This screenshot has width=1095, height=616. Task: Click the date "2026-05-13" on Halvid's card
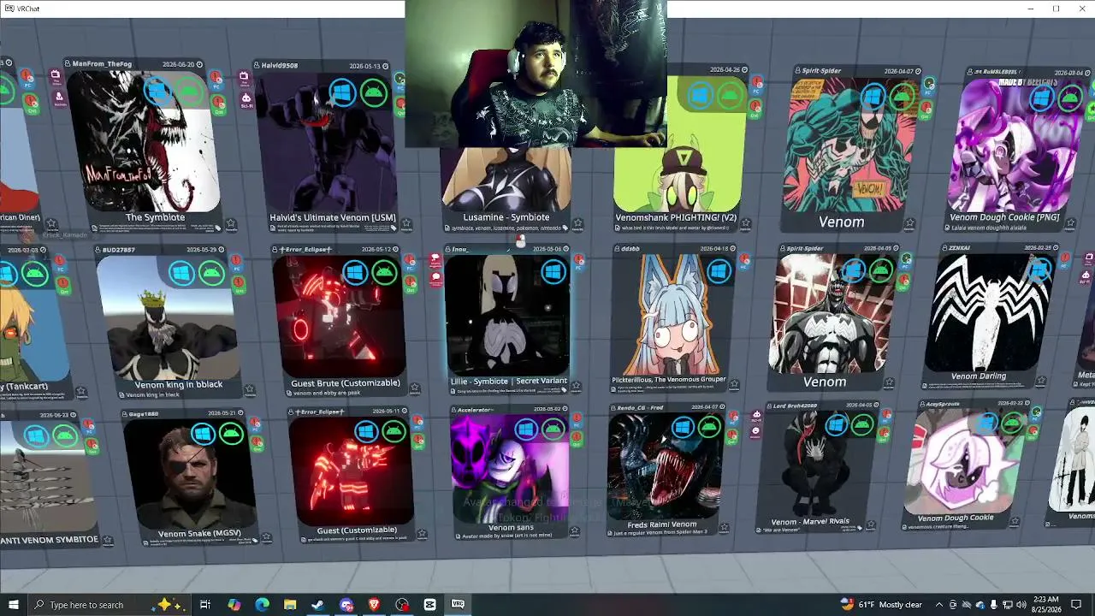[x=364, y=66]
